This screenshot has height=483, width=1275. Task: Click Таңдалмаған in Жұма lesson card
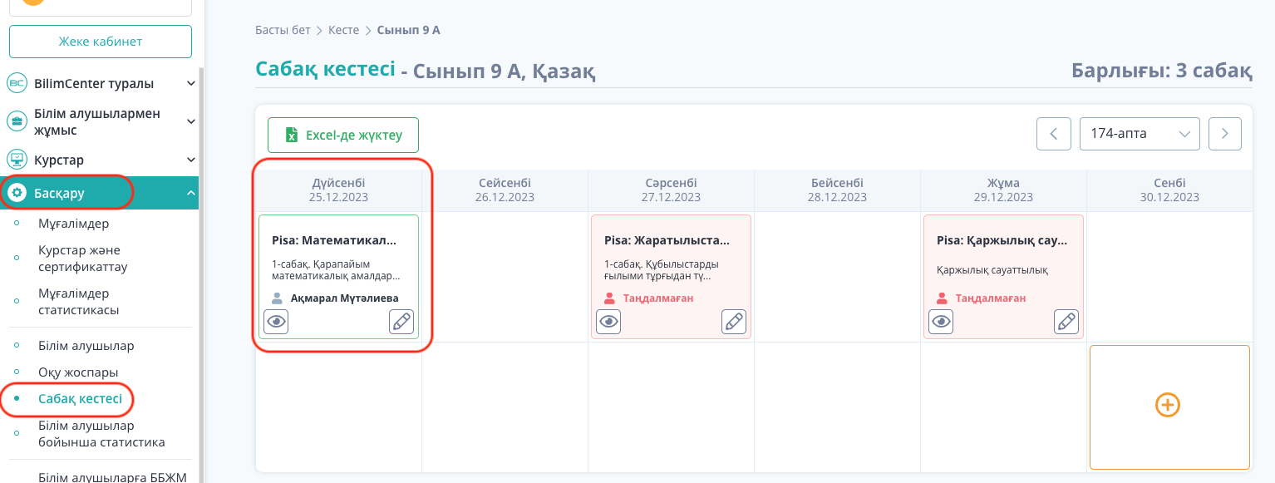pos(991,298)
